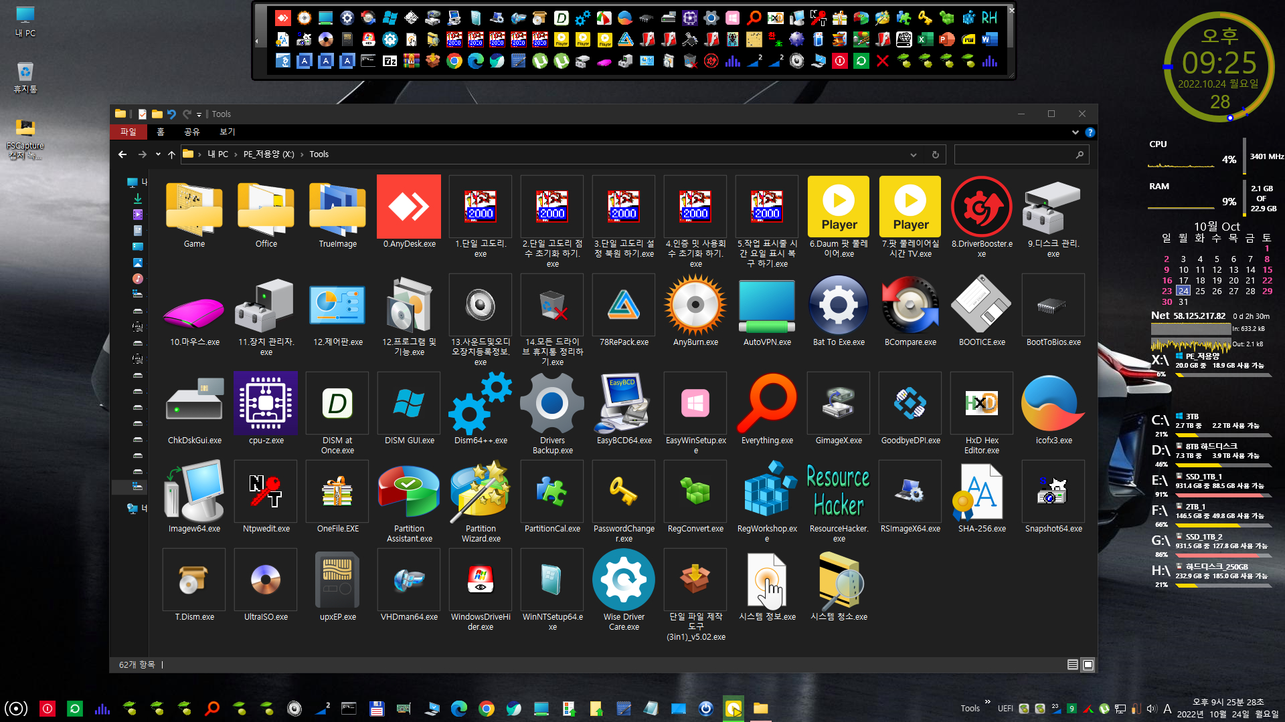This screenshot has width=1285, height=722.
Task: Select UltraISO.exe icon
Action: click(266, 580)
